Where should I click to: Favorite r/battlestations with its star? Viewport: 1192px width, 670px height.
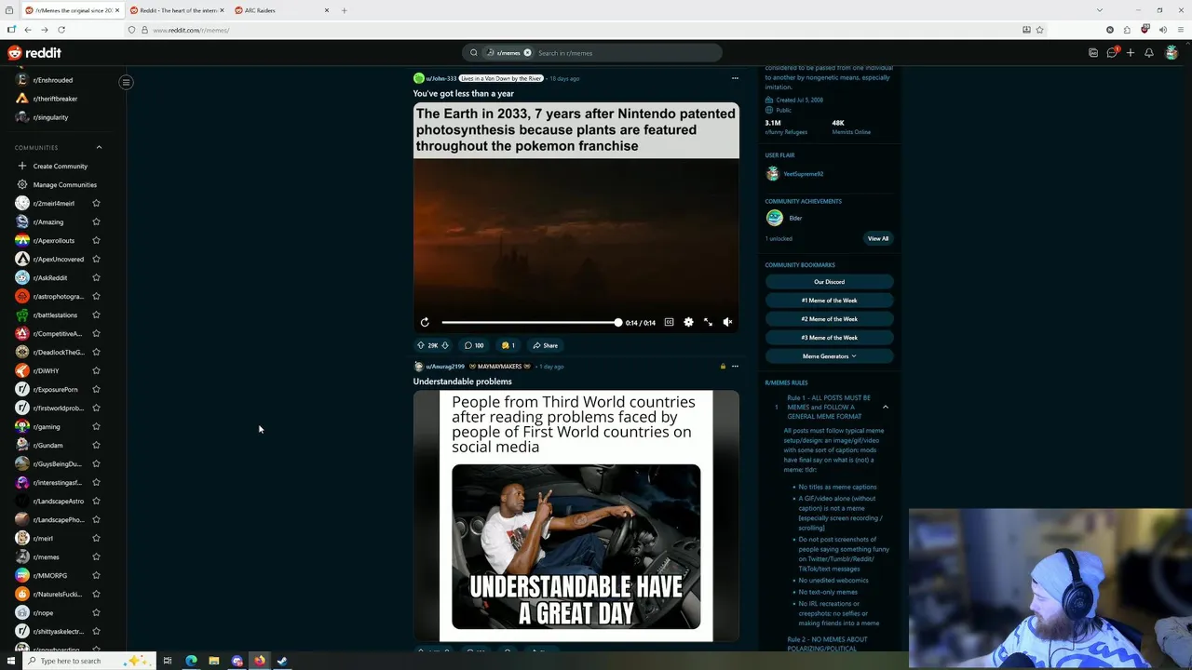coord(96,315)
